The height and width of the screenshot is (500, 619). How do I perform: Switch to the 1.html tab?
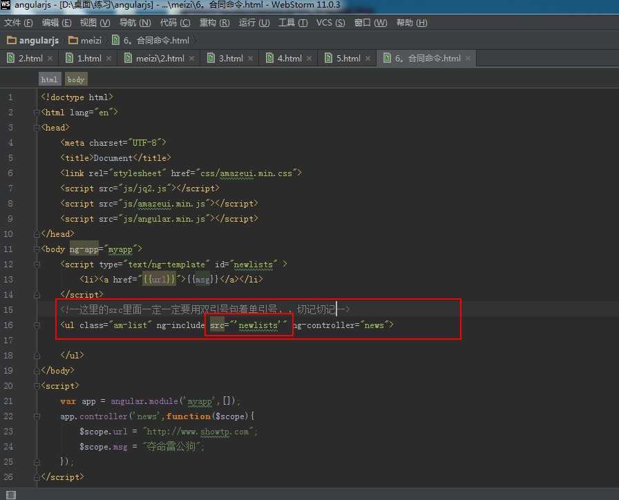coord(89,59)
